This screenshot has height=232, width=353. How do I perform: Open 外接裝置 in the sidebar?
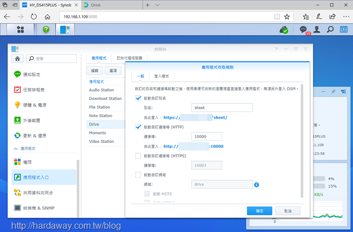coord(44,120)
